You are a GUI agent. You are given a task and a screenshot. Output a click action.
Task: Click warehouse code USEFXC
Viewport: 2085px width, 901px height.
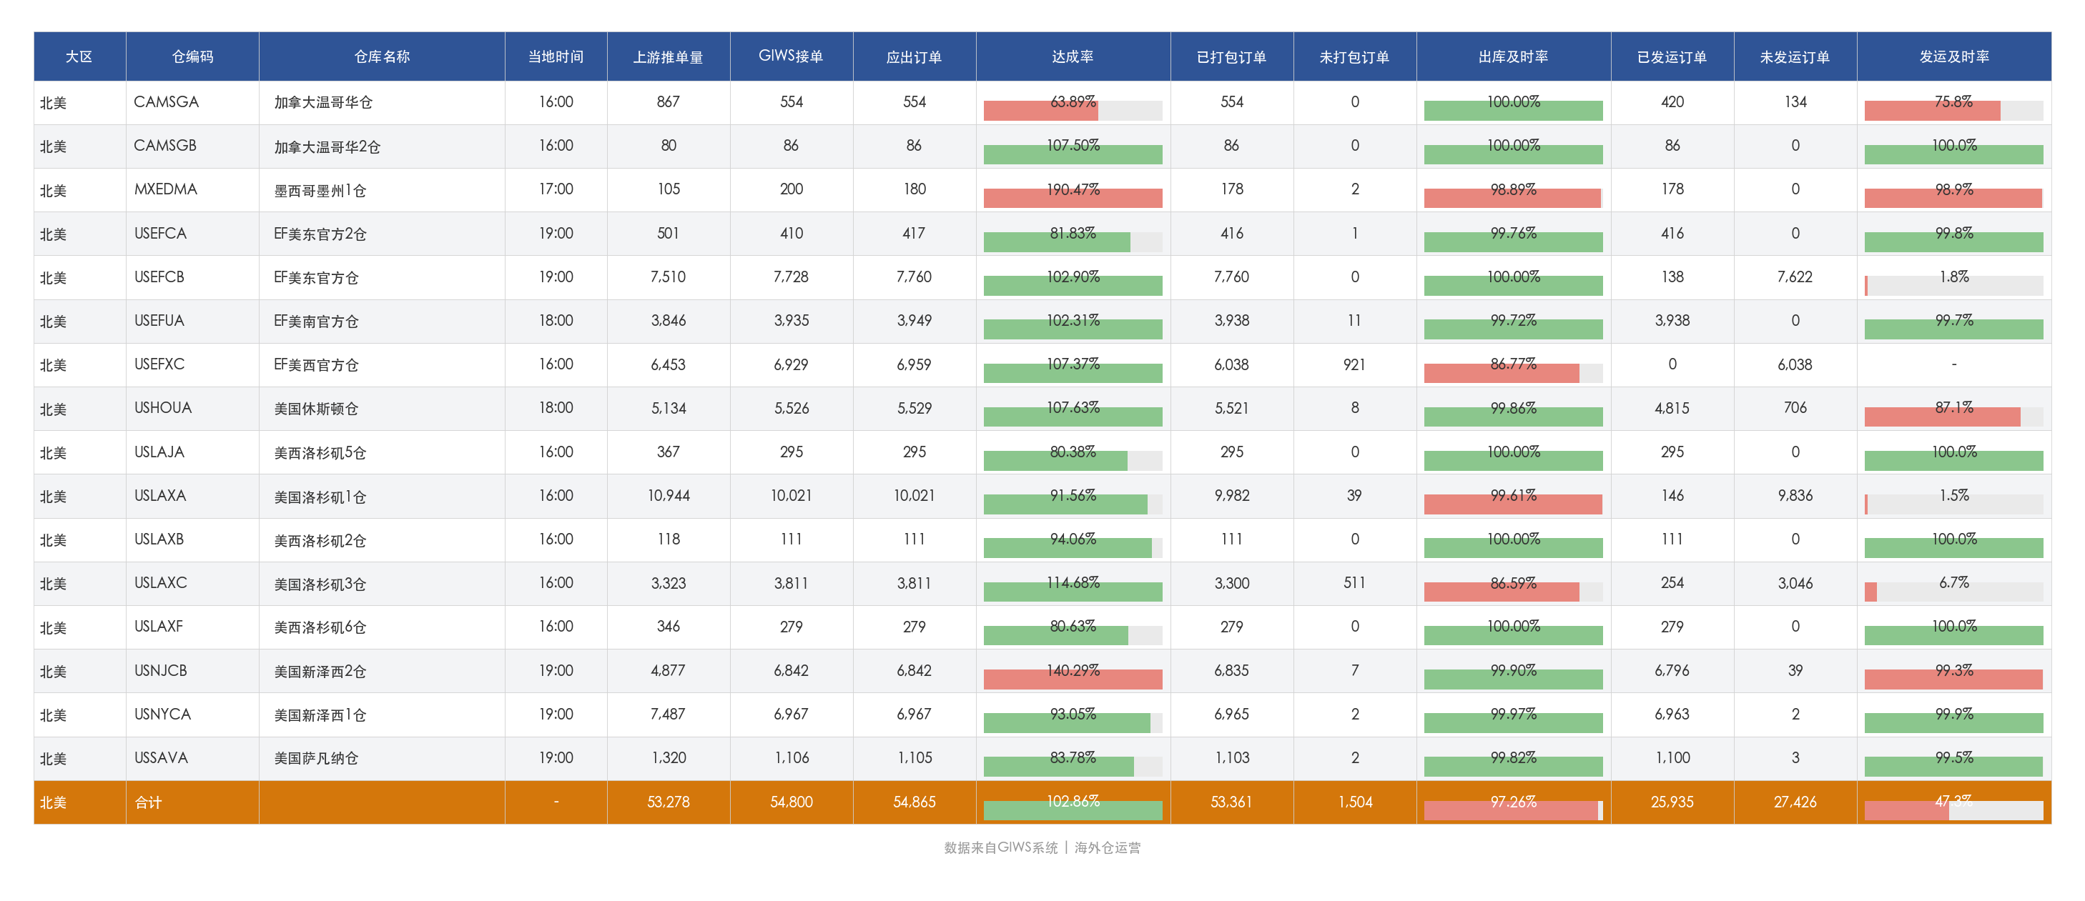click(159, 364)
